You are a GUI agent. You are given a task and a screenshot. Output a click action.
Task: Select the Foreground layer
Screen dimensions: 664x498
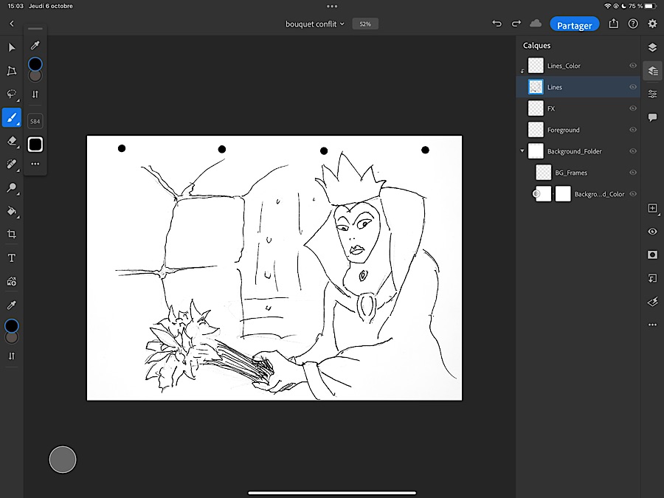coord(578,130)
